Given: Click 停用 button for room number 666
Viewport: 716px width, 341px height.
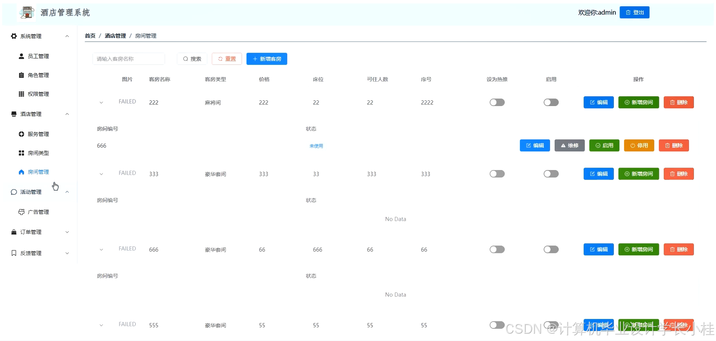Looking at the screenshot, I should click(x=639, y=146).
